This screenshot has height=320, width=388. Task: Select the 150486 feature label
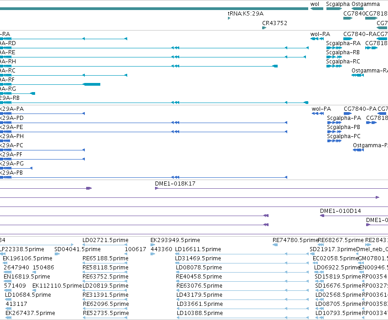click(43, 268)
